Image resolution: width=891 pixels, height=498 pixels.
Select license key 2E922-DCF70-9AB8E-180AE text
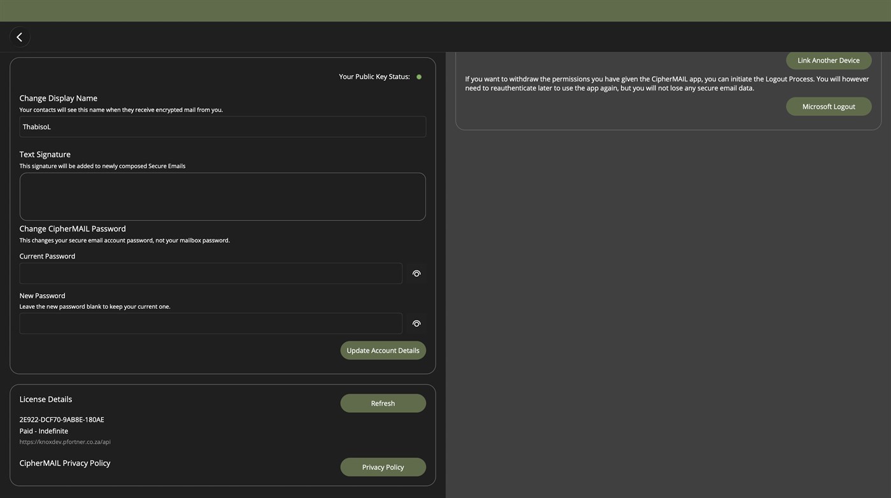click(62, 420)
